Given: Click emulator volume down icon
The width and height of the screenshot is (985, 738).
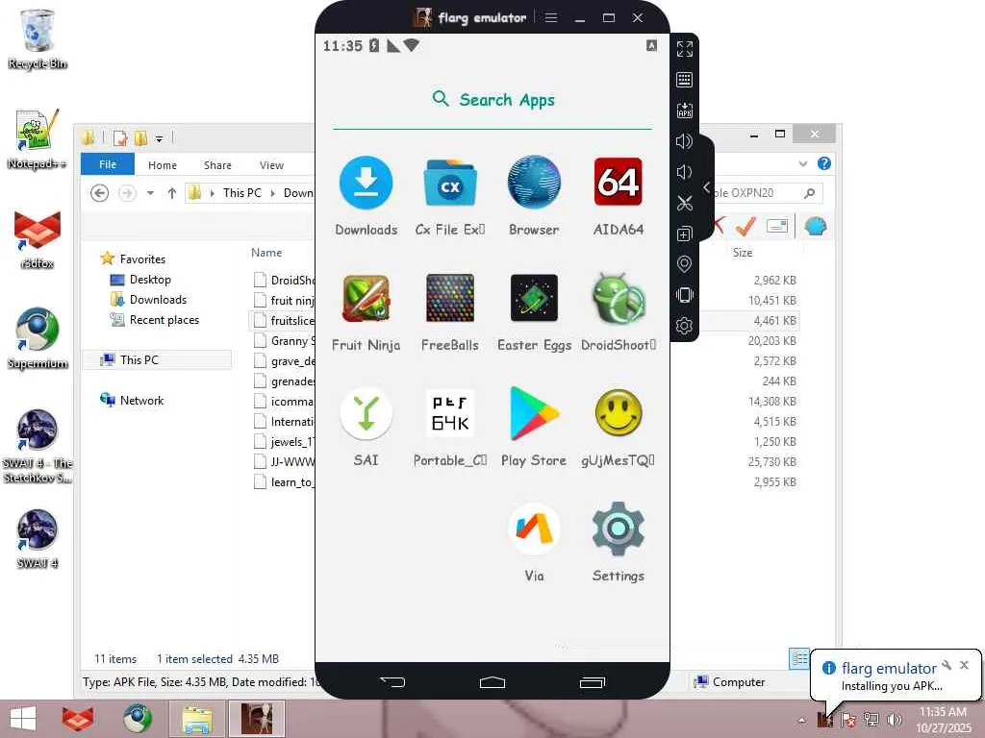Looking at the screenshot, I should click(x=685, y=172).
